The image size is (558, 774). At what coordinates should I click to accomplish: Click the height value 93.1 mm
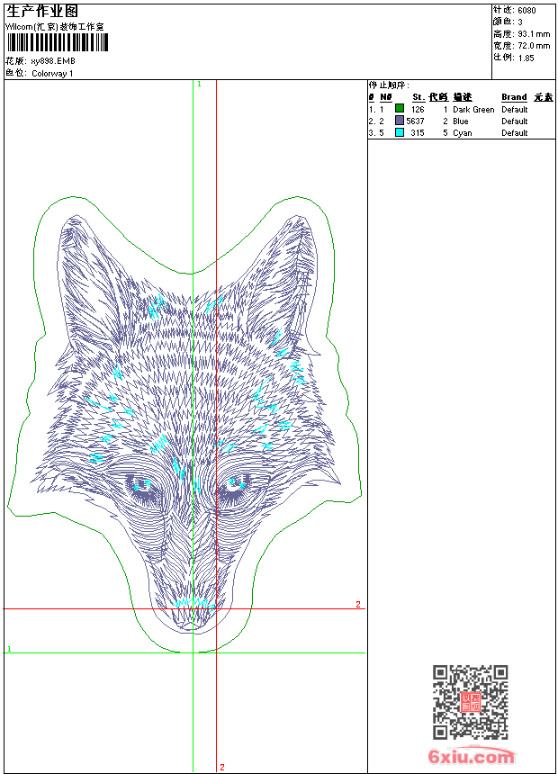click(534, 34)
